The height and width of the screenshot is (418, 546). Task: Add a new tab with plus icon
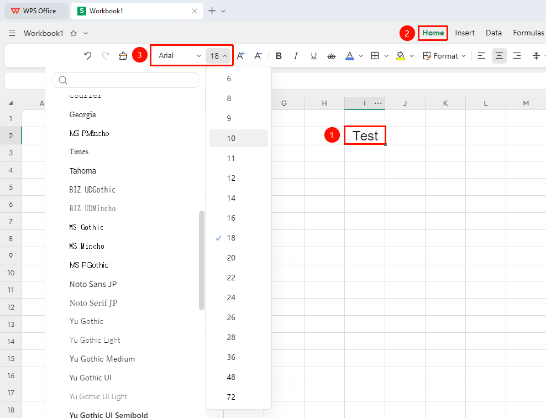pyautogui.click(x=212, y=11)
